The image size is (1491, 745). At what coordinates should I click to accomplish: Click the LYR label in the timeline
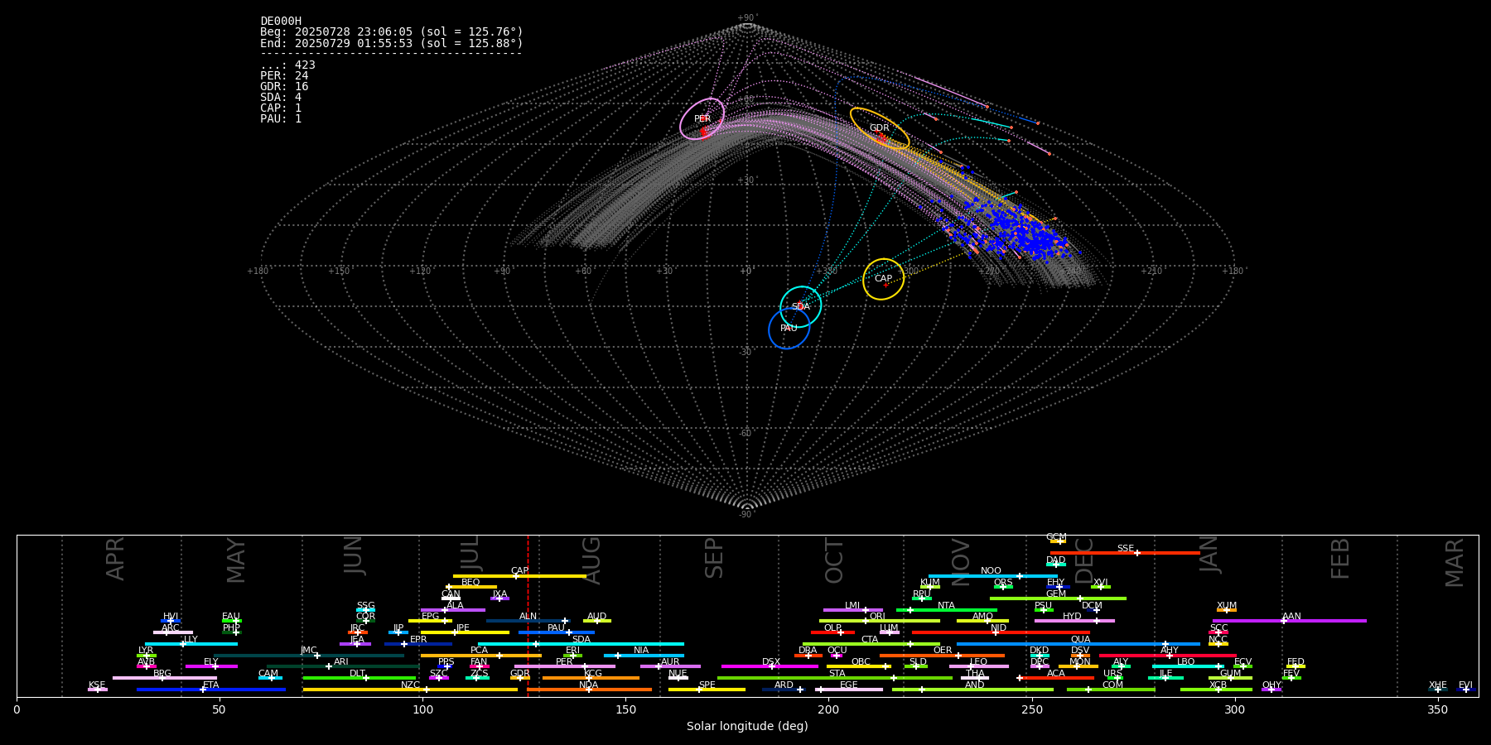146,651
